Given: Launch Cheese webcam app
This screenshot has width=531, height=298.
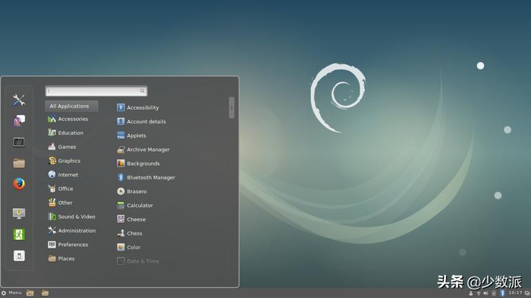Looking at the screenshot, I should click(x=132, y=219).
